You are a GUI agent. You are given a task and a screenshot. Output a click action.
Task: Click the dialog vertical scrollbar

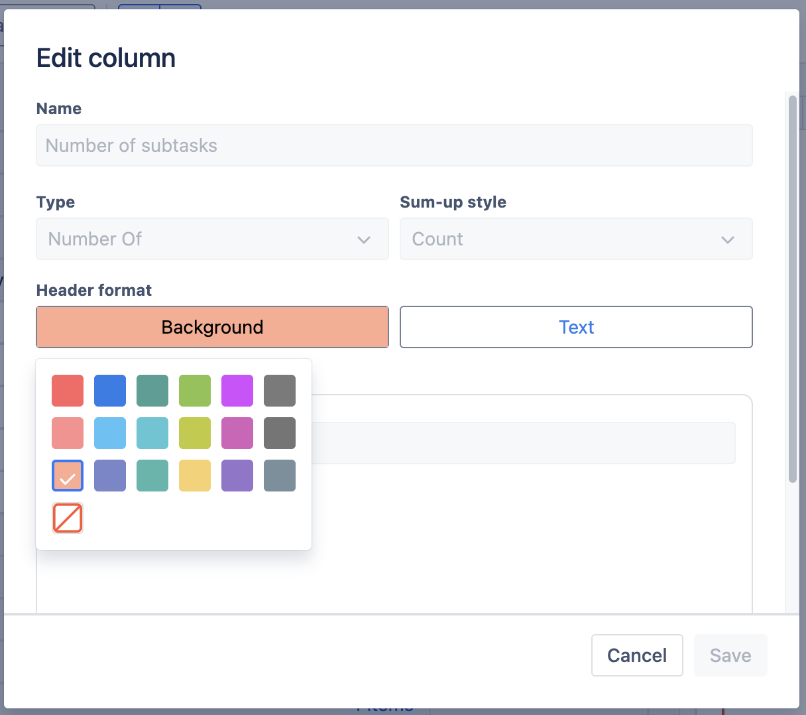click(x=792, y=289)
